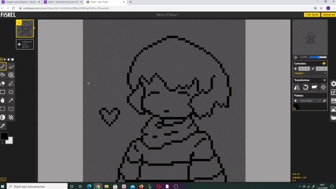Select the largest pen size option

[13, 59]
